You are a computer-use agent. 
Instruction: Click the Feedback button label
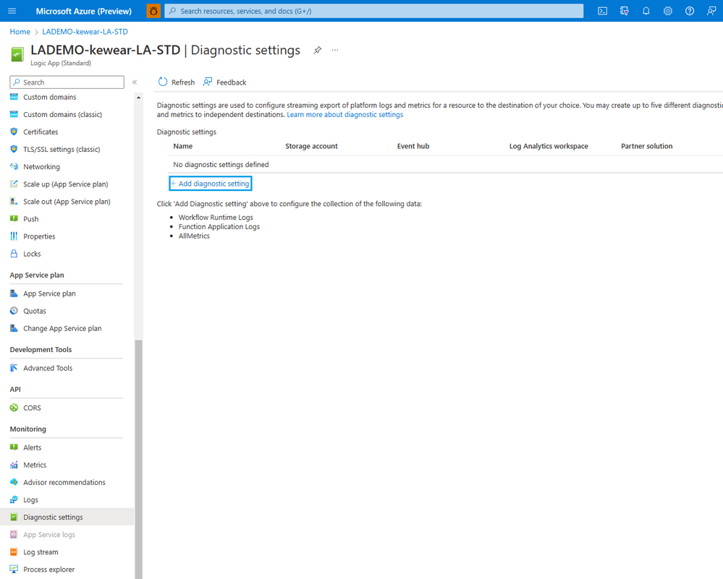click(231, 82)
